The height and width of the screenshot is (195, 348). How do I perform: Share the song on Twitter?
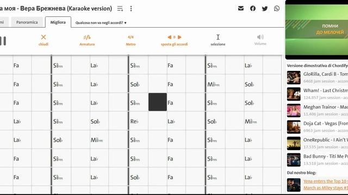pos(265,9)
